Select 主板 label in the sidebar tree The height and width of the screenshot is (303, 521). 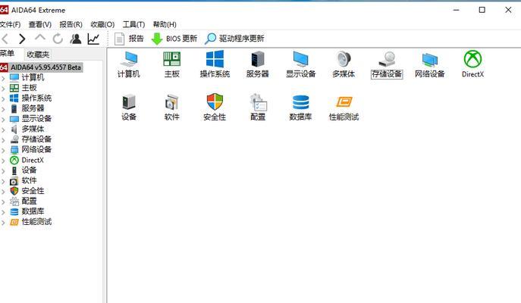pyautogui.click(x=29, y=88)
